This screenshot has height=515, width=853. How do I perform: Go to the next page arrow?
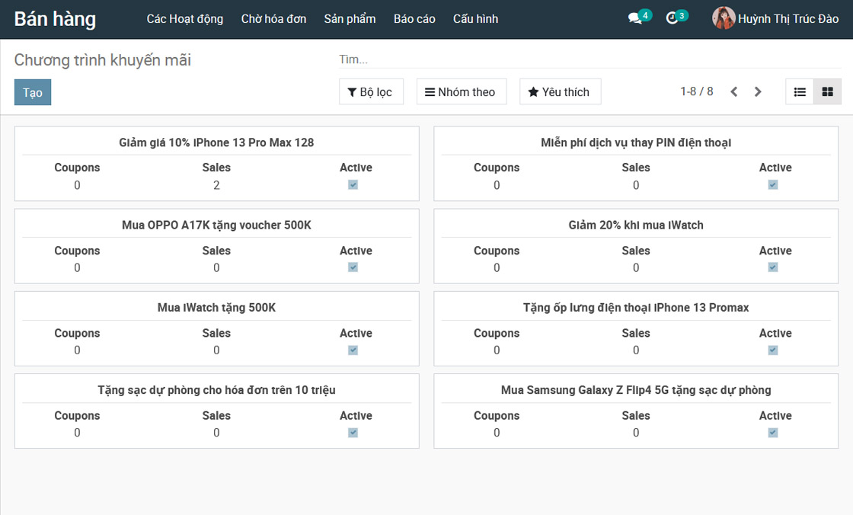tap(758, 92)
